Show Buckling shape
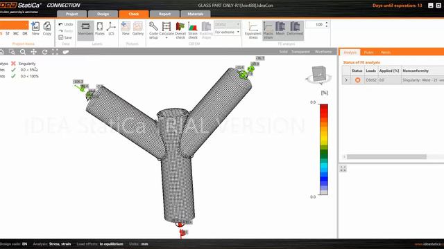The image size is (444, 249). pos(206,30)
